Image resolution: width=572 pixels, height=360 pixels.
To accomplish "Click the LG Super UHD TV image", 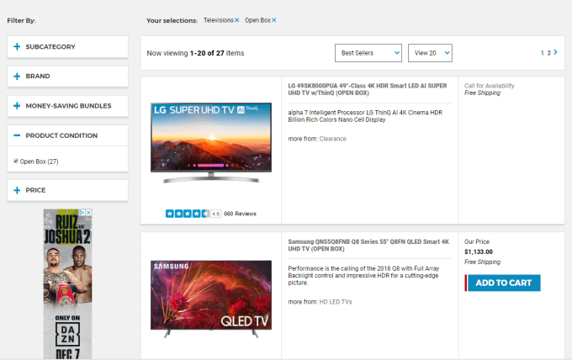I will click(x=211, y=142).
